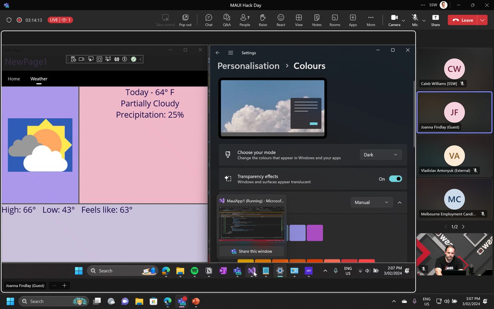
Task: Expand the Camera options chevron
Action: 403,20
